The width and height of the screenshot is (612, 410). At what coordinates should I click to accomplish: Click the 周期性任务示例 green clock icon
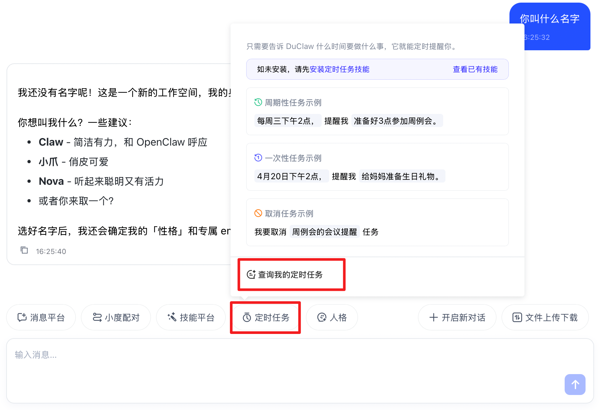258,102
